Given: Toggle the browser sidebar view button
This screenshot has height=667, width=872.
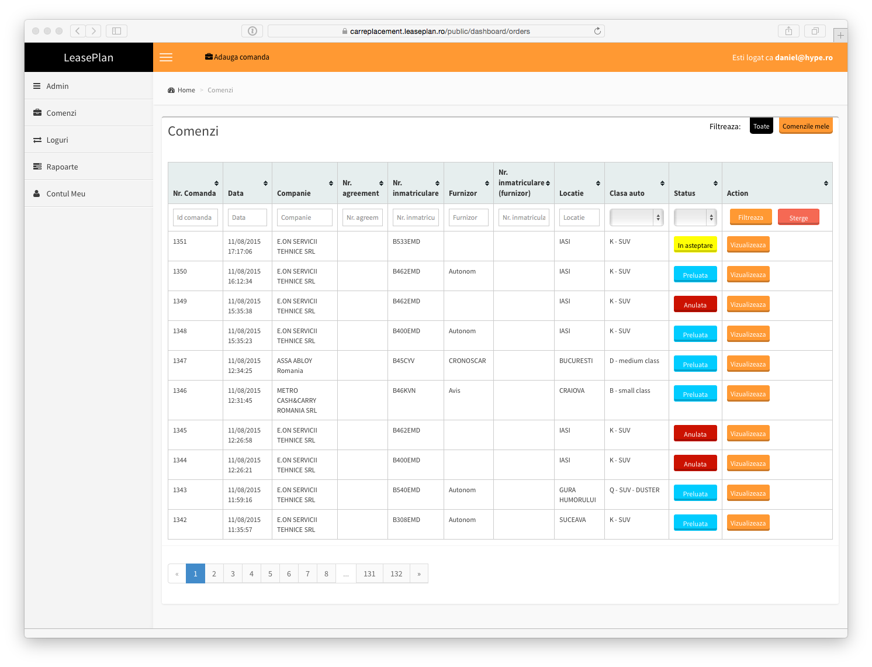Looking at the screenshot, I should (116, 31).
